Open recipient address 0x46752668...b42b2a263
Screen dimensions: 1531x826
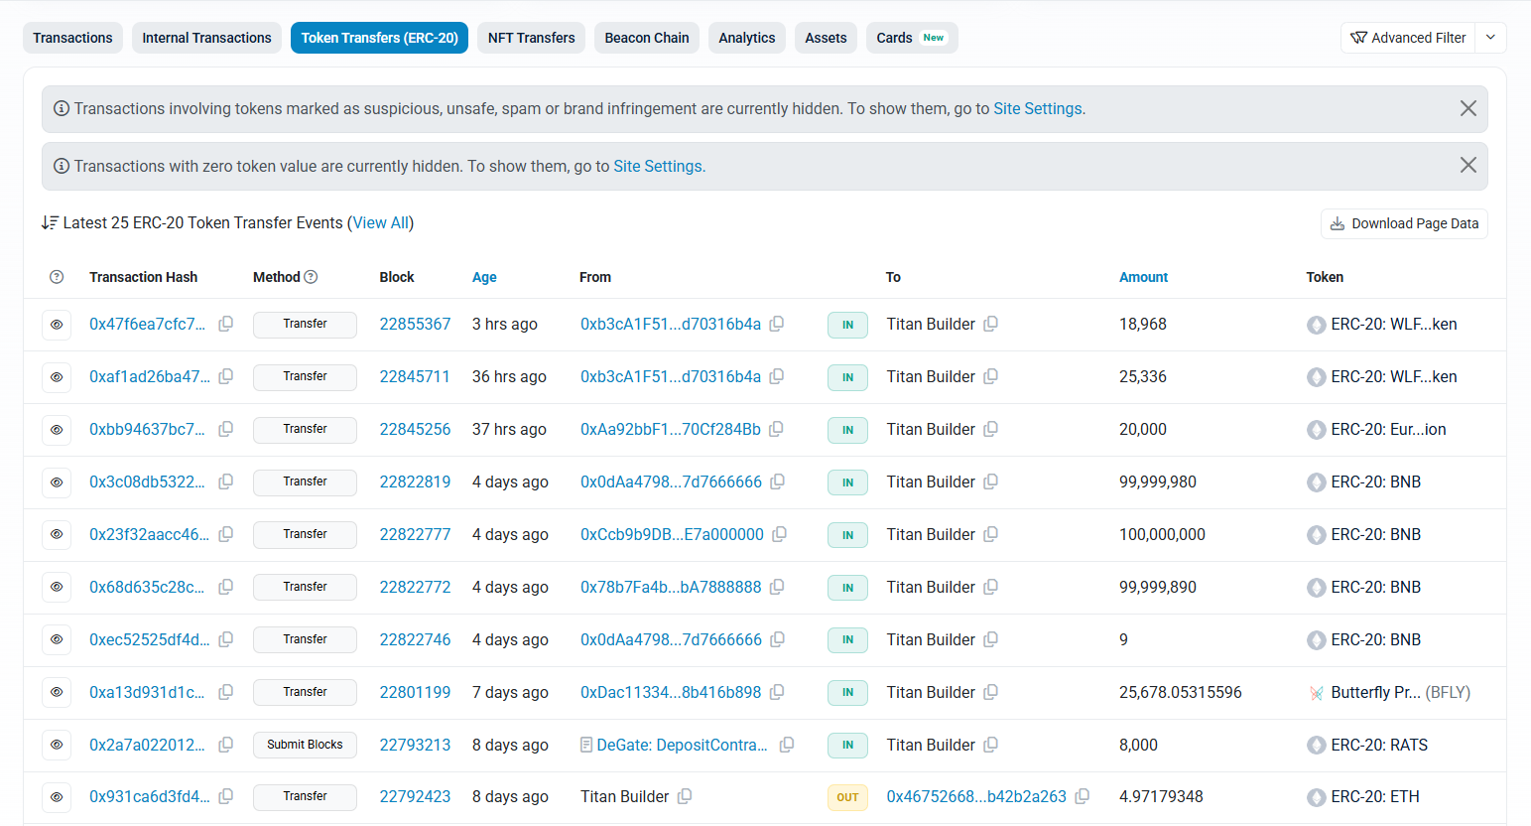pyautogui.click(x=976, y=796)
